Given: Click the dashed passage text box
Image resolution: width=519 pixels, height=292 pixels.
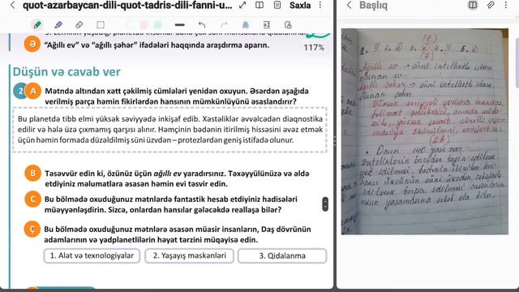Looking at the screenshot, I should [169, 130].
